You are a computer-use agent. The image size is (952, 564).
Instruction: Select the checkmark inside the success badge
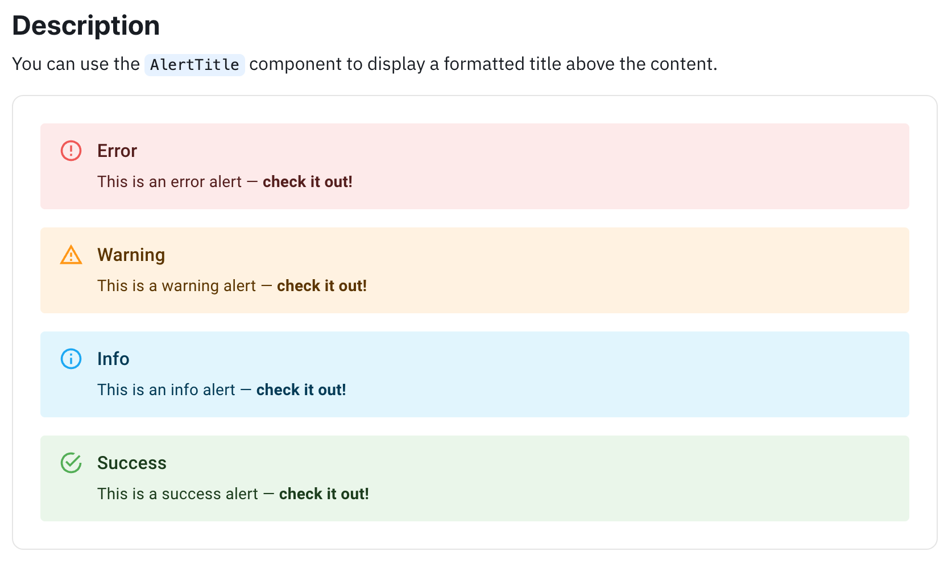(71, 462)
